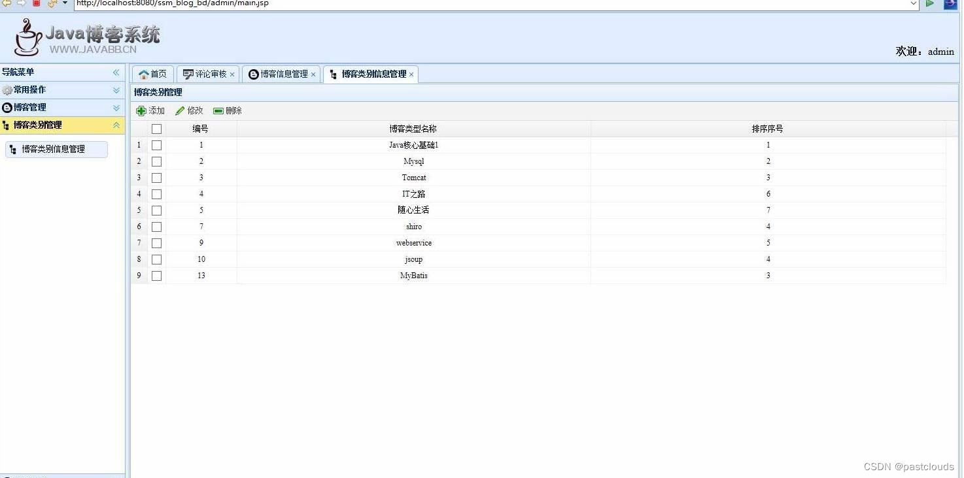964x478 pixels.
Task: Open 博客类别信息管理 in sidebar
Action: click(x=56, y=150)
